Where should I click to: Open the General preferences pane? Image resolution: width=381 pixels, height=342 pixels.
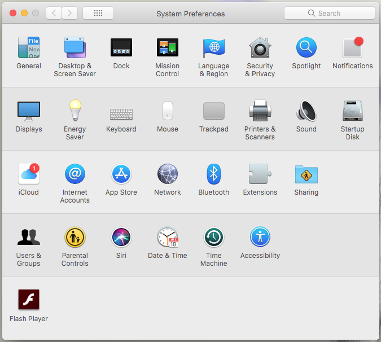coord(29,47)
